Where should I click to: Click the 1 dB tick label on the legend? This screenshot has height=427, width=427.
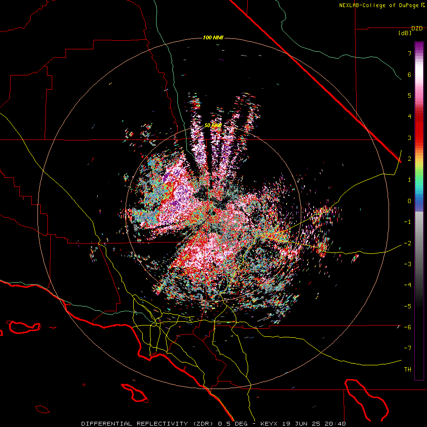409,180
